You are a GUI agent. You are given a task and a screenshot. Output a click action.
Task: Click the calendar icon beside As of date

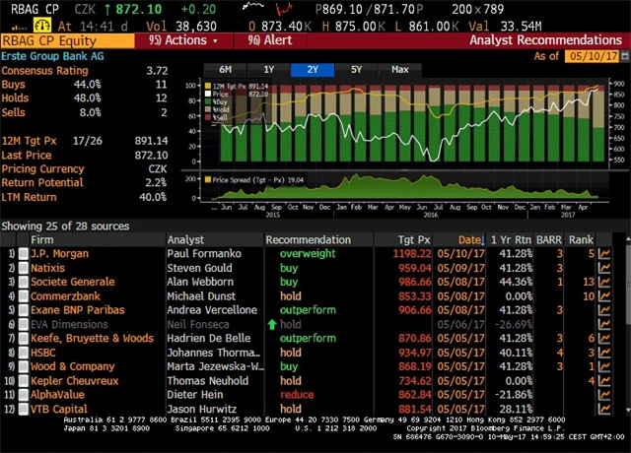(624, 56)
